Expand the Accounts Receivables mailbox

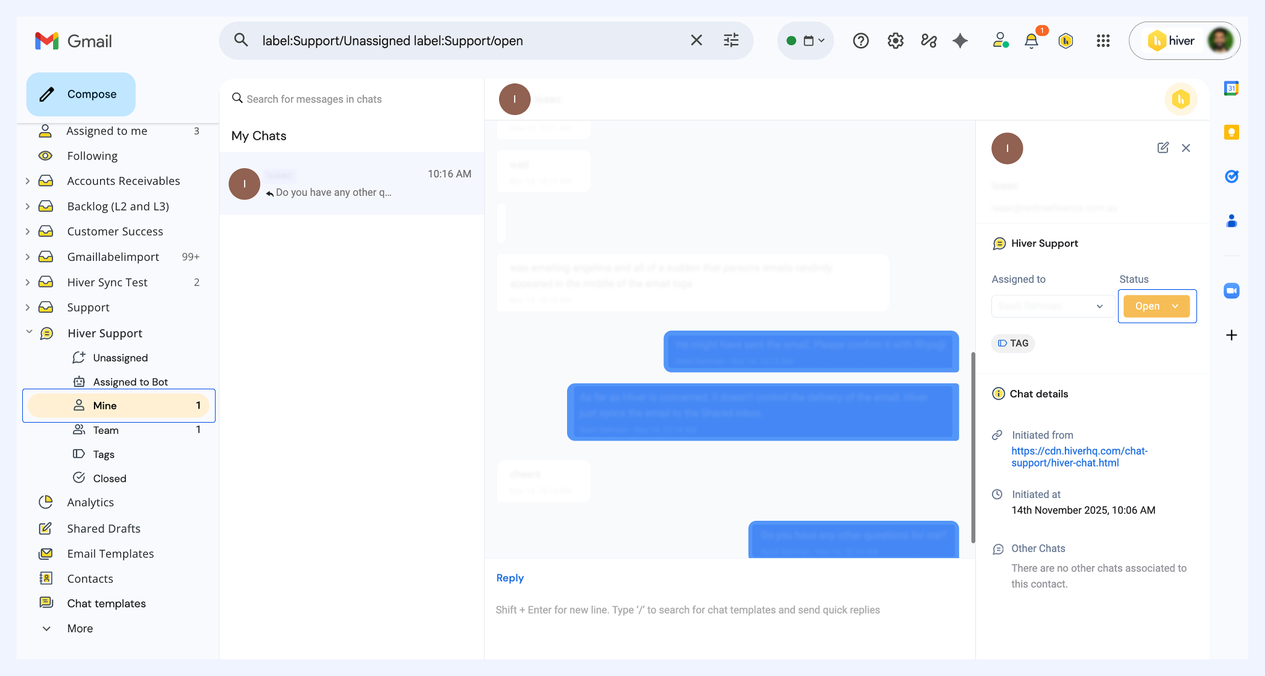28,181
